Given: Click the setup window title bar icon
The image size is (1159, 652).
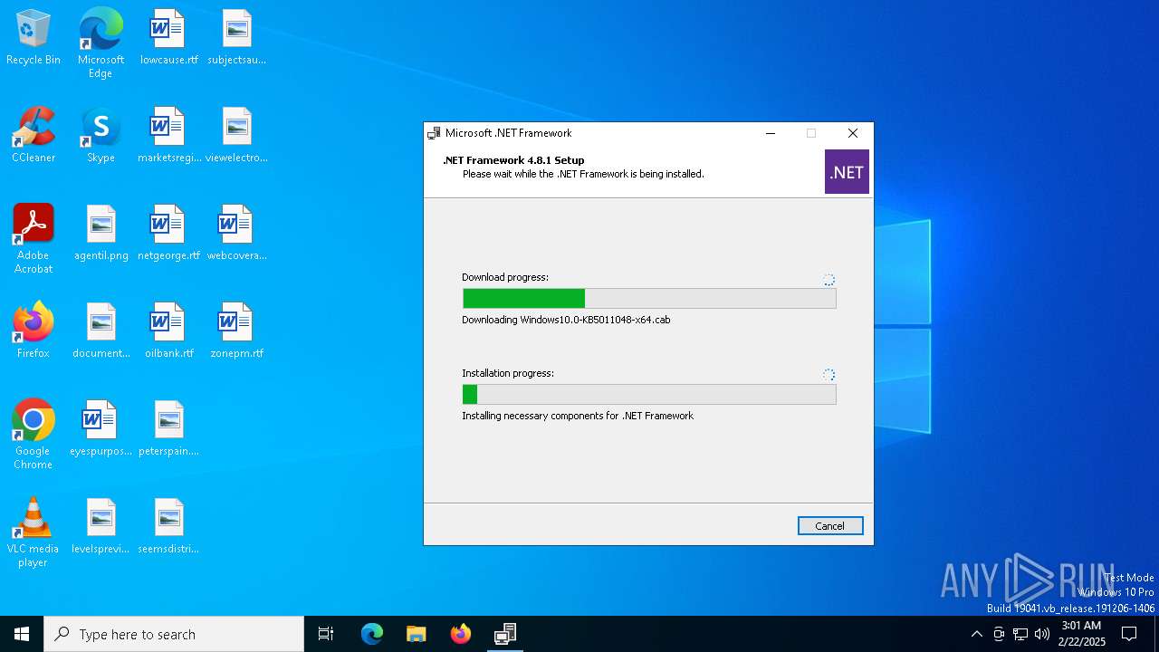Looking at the screenshot, I should pos(434,133).
